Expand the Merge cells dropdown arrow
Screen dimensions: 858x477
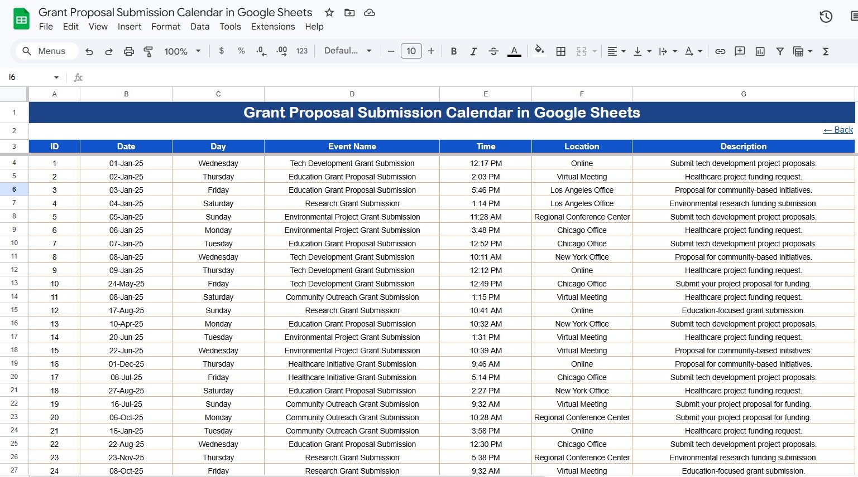pyautogui.click(x=595, y=51)
